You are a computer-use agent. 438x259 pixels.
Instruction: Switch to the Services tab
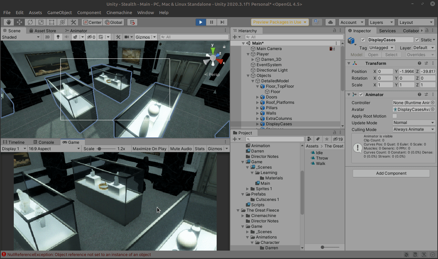(x=387, y=31)
